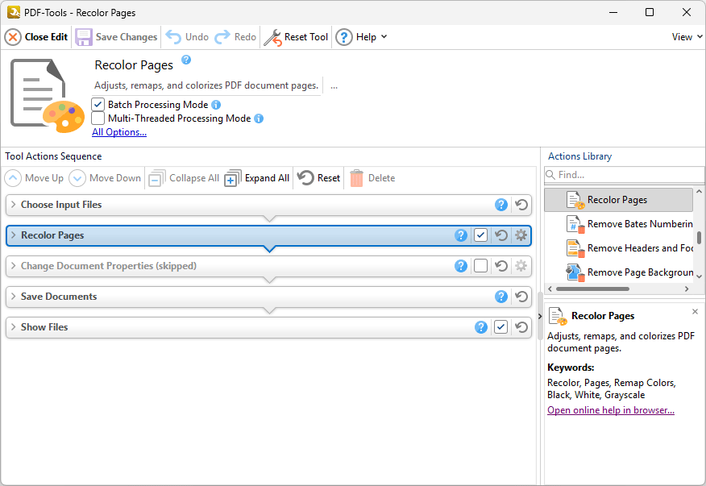Screen dimensions: 706x486
Task: Collapse the Actions Library side panel arrow
Action: click(x=540, y=316)
